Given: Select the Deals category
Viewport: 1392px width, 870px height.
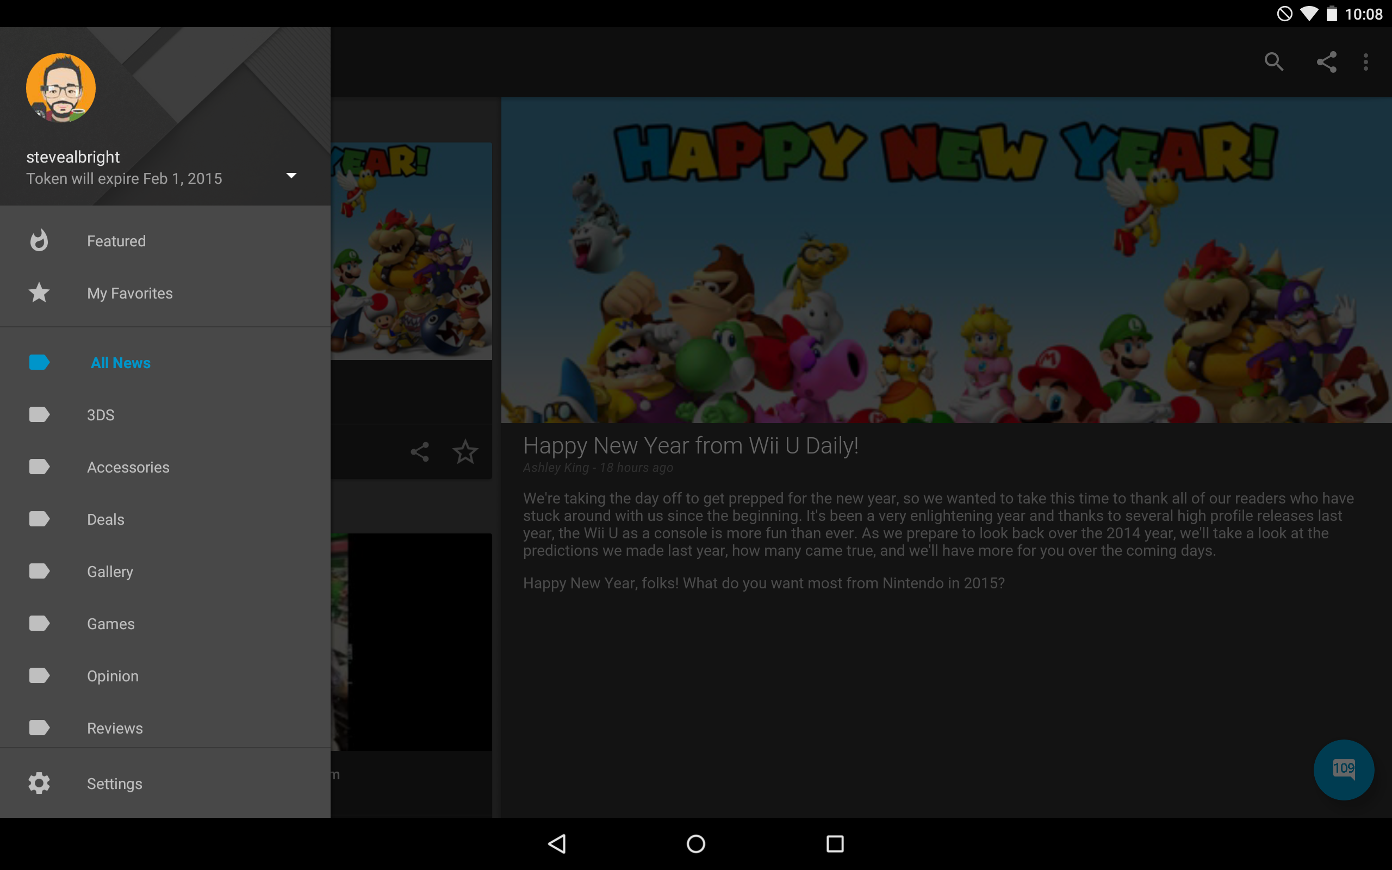Looking at the screenshot, I should [x=106, y=520].
